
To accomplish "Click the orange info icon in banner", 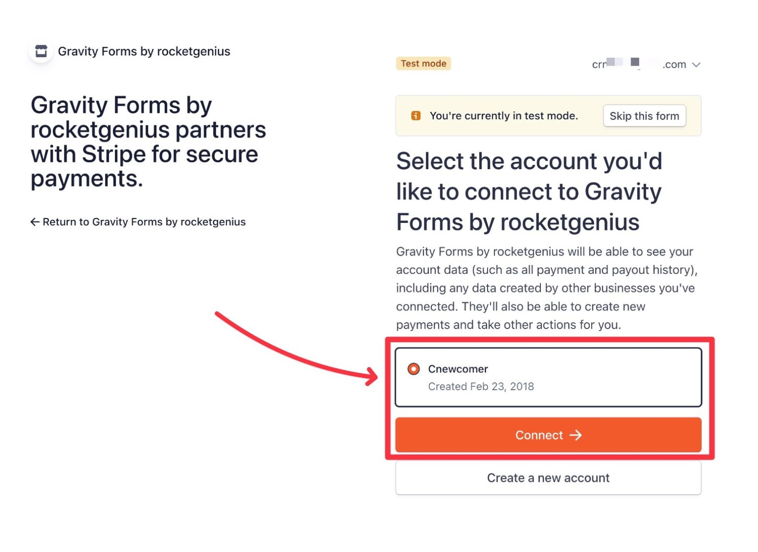I will [x=416, y=116].
